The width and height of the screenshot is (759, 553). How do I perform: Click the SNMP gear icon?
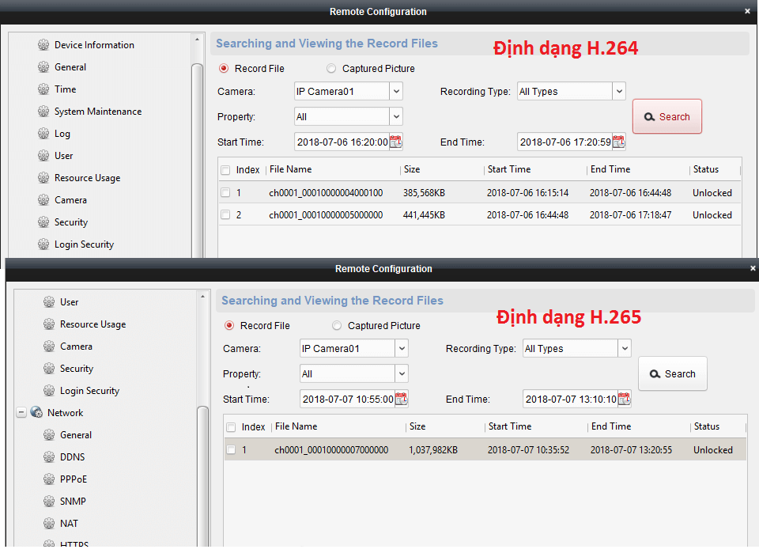click(x=49, y=502)
